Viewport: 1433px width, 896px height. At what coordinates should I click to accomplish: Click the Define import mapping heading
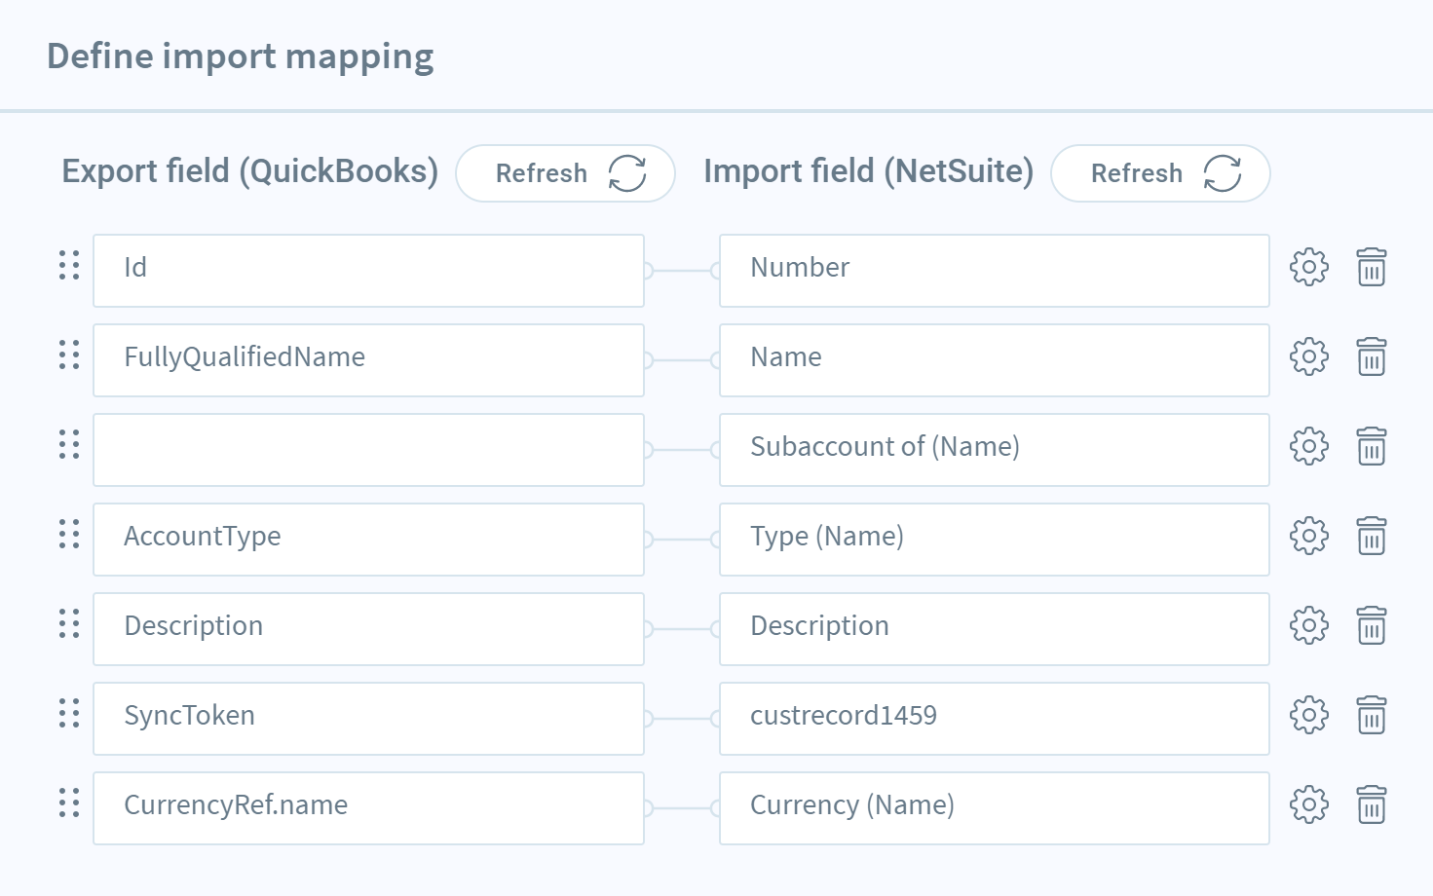(x=241, y=57)
